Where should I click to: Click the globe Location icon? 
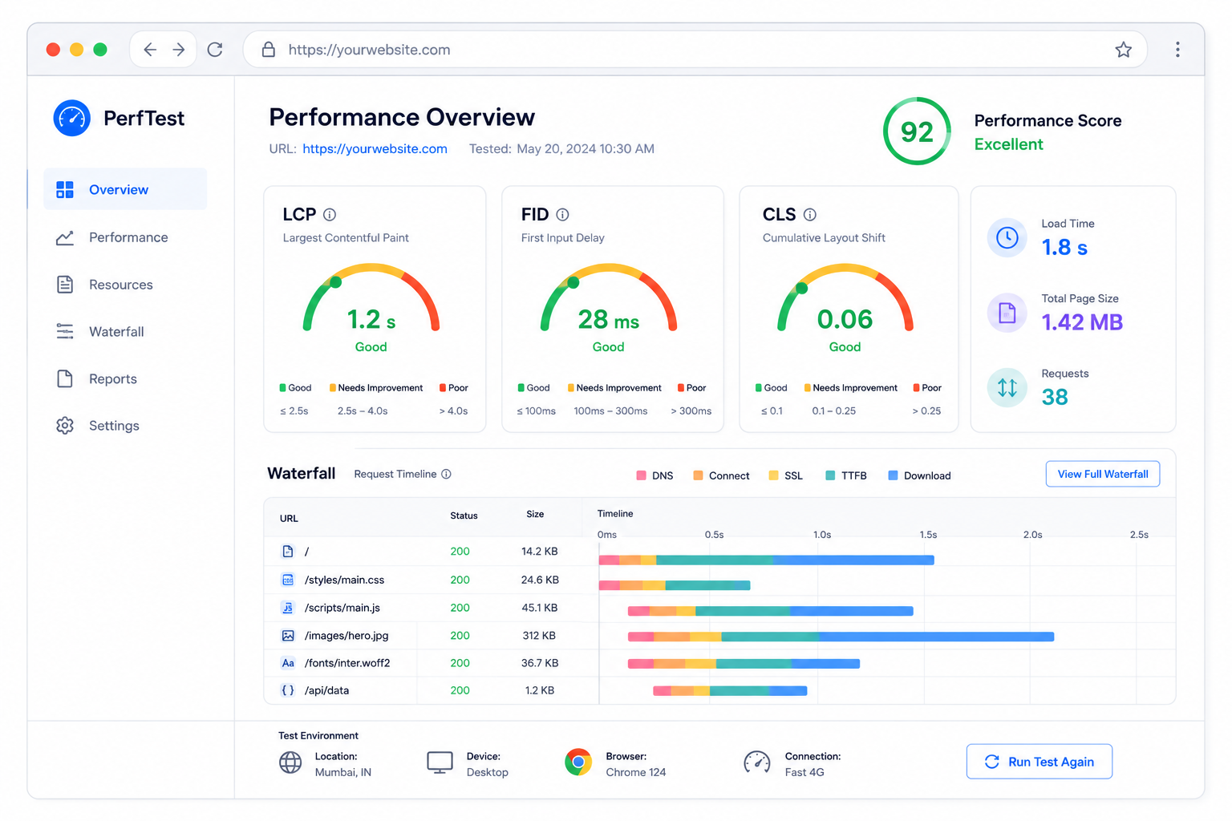(290, 762)
